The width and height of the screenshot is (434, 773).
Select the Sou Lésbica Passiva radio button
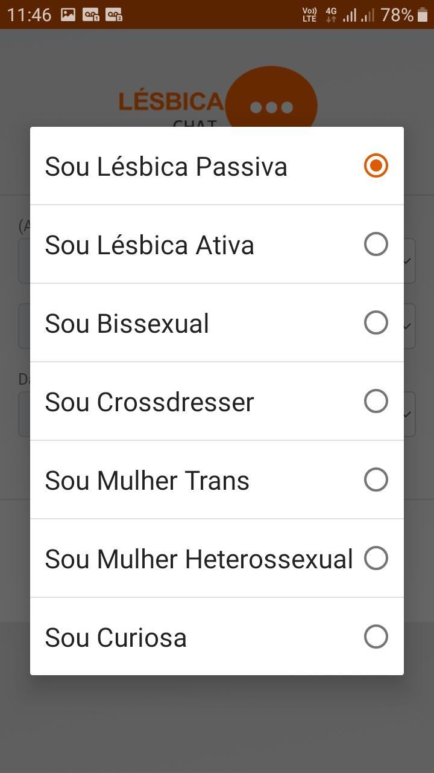pos(376,165)
